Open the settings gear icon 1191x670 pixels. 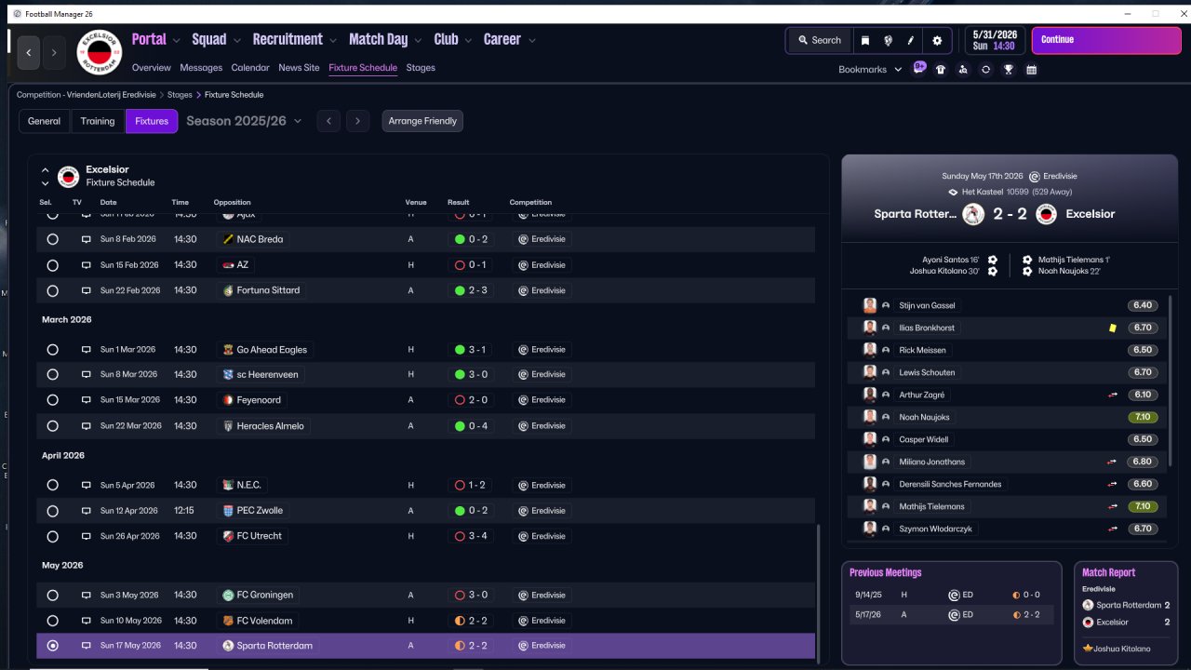pyautogui.click(x=937, y=41)
